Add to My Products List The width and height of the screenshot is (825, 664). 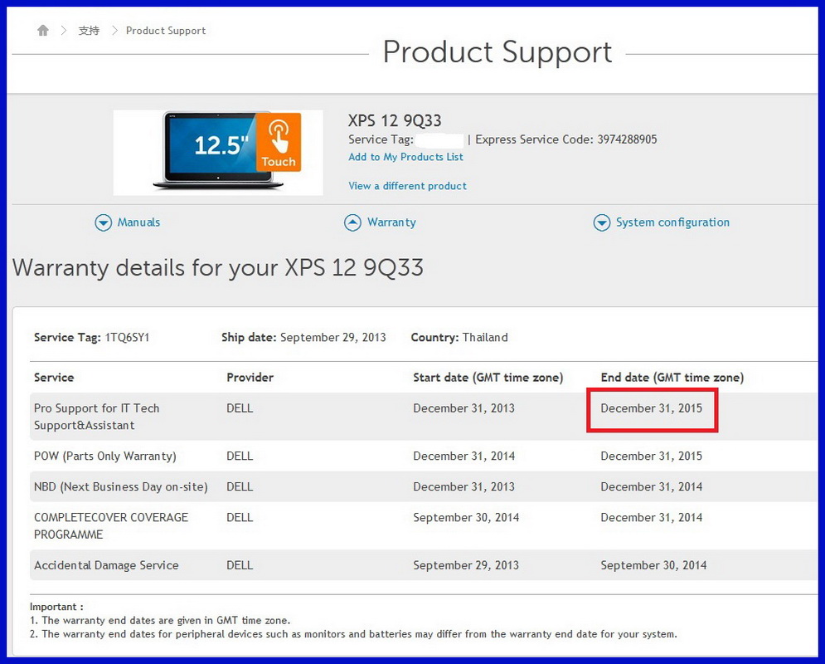click(x=405, y=157)
